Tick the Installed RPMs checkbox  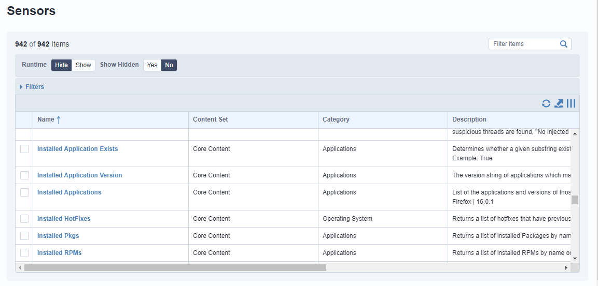[24, 253]
